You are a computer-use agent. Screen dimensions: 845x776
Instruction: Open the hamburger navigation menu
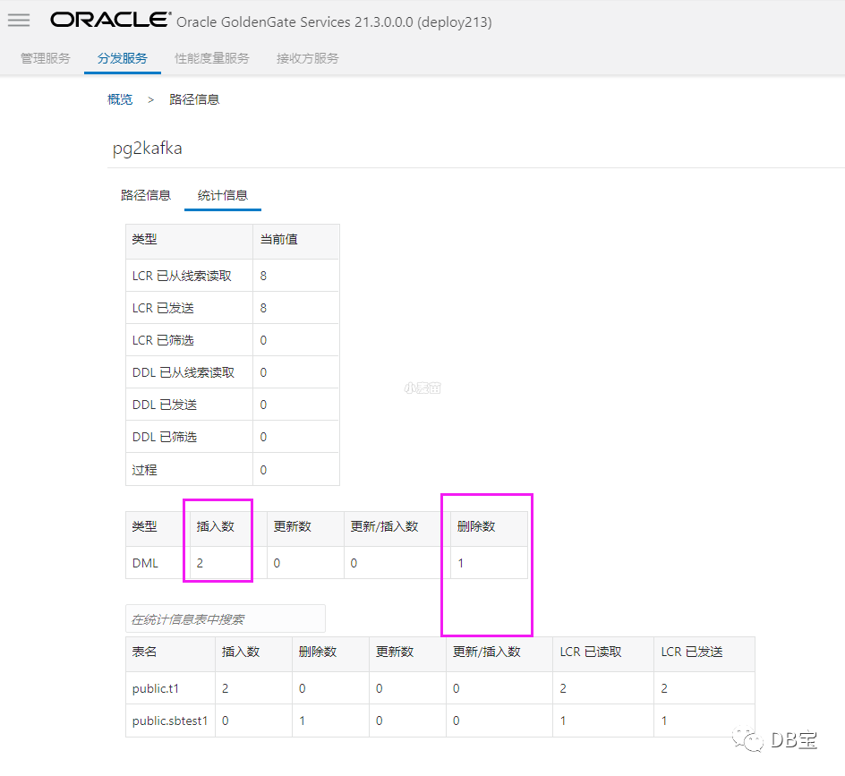tap(19, 21)
